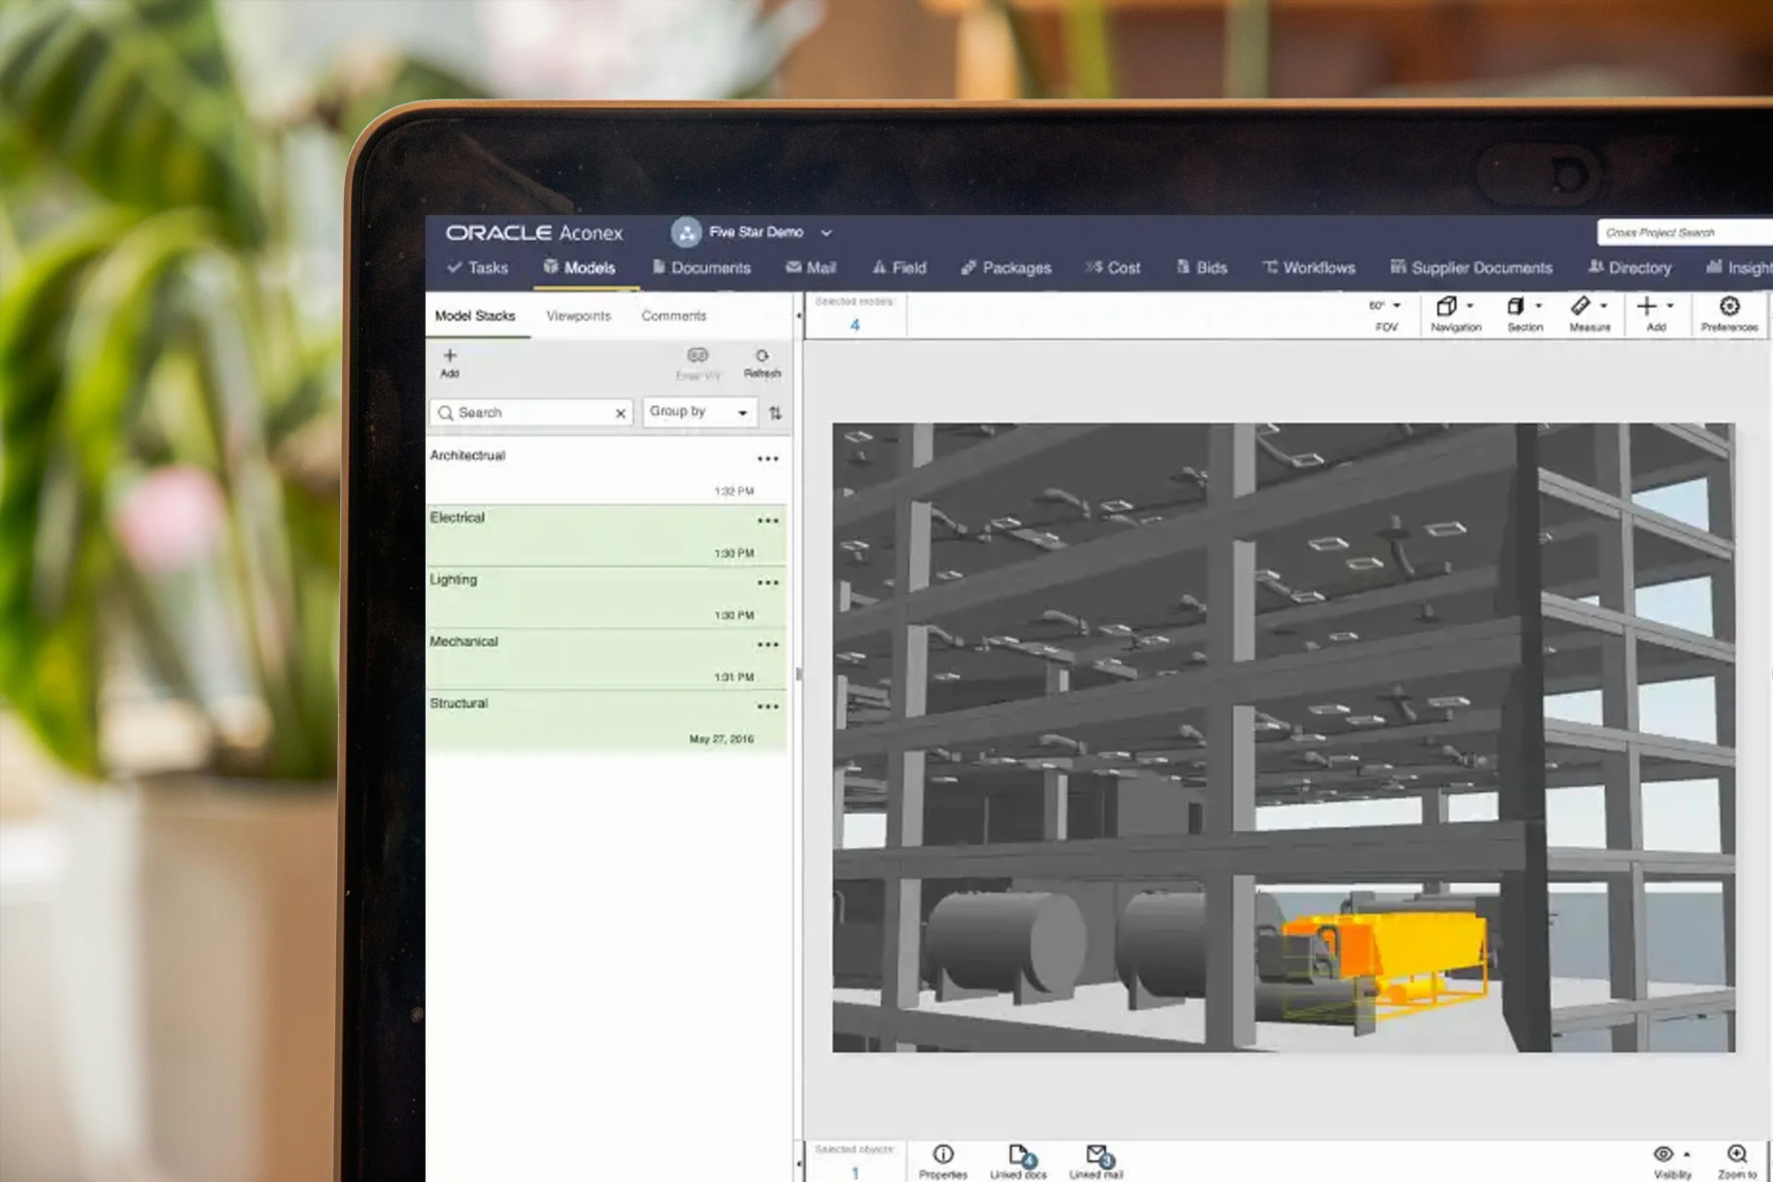Focus the Cross Project Search field

point(1685,232)
